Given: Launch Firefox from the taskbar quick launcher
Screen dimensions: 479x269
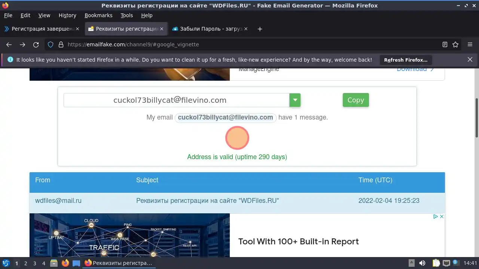Looking at the screenshot, I should pyautogui.click(x=65, y=263).
